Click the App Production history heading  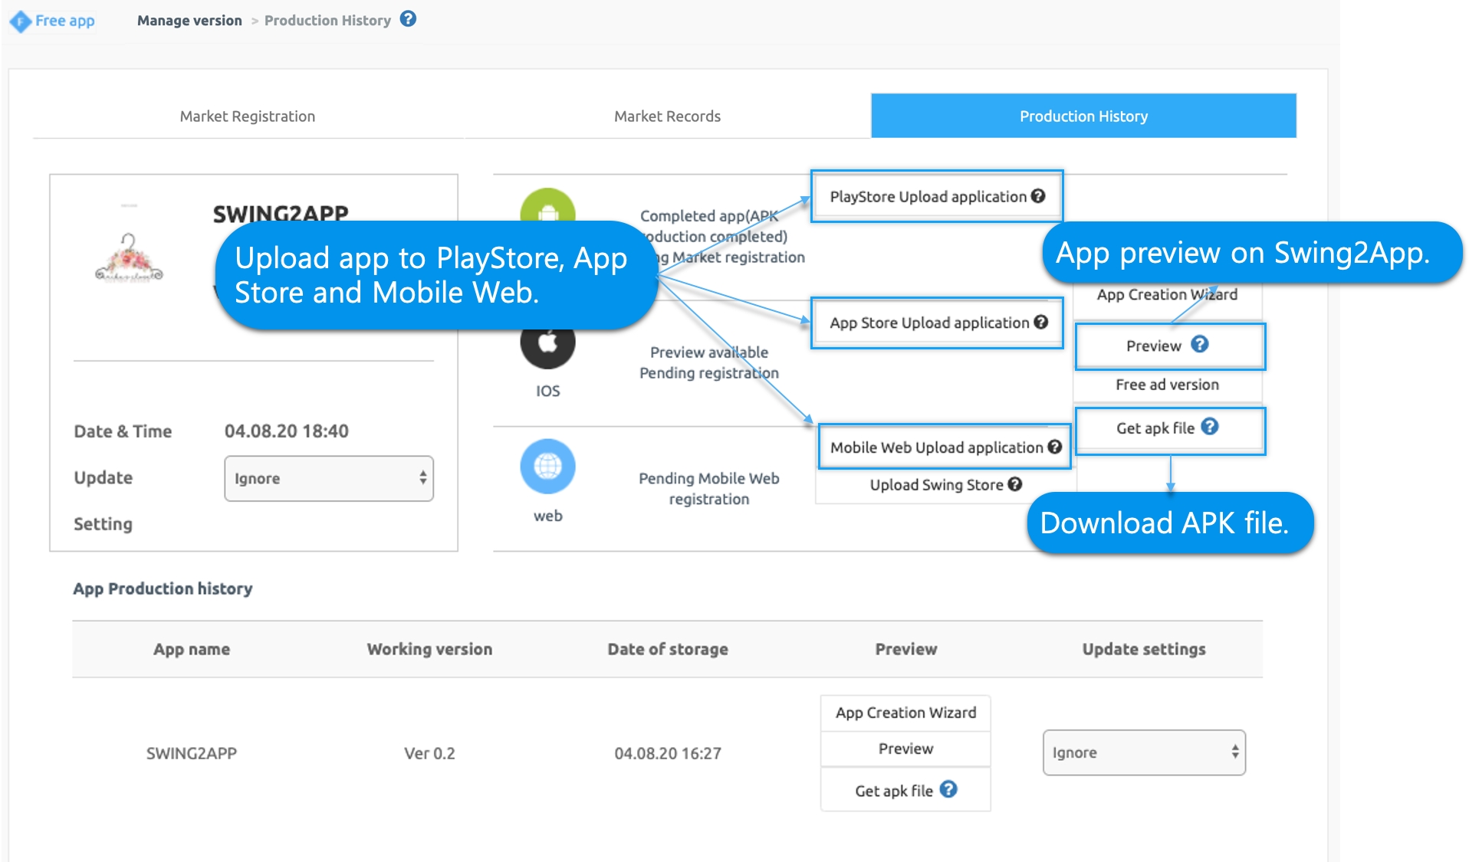(163, 588)
